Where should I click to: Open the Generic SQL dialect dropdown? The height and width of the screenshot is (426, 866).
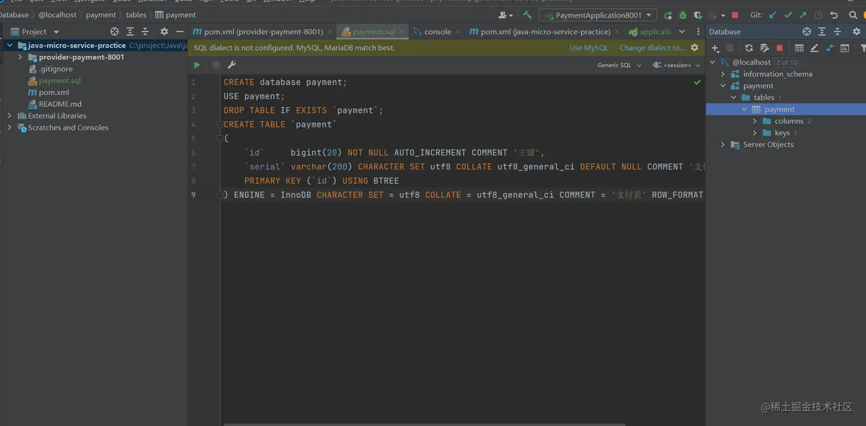pyautogui.click(x=619, y=65)
